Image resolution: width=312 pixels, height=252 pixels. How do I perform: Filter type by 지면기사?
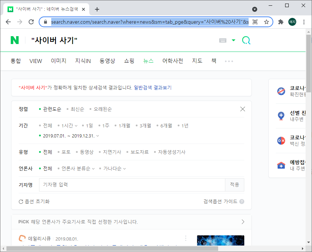click(x=112, y=152)
